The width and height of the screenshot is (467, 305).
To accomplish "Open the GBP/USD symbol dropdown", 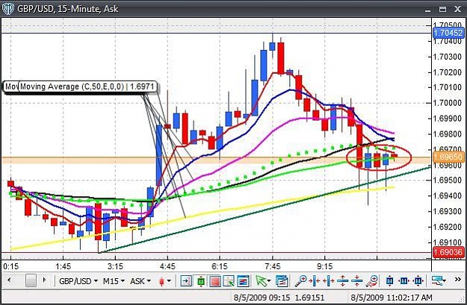I will tap(78, 281).
